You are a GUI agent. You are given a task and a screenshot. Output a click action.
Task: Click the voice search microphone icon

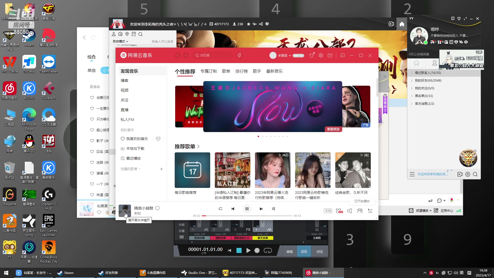pos(239,55)
